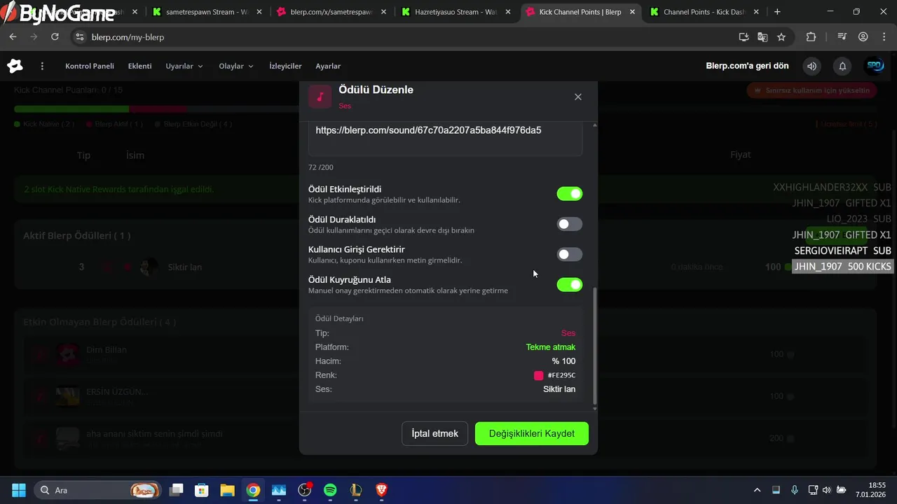This screenshot has width=897, height=504.
Task: Open Microsoft Store from taskbar
Action: point(202,490)
